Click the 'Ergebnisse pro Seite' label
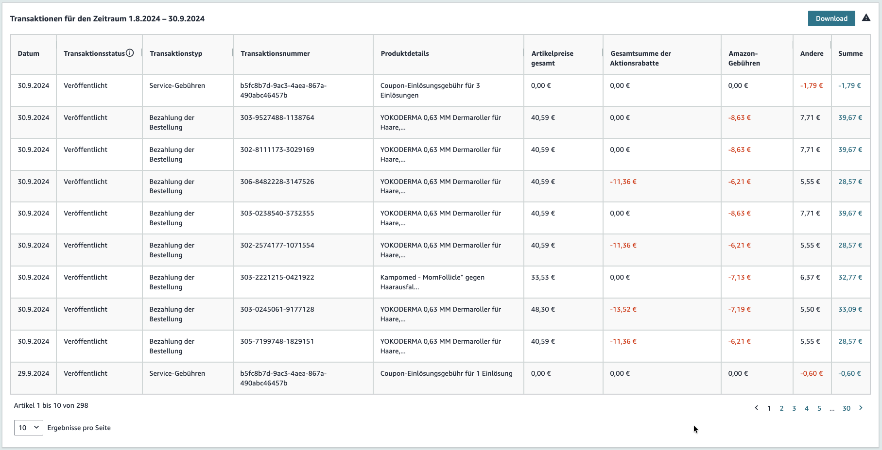Viewport: 882px width, 450px height. pyautogui.click(x=79, y=428)
